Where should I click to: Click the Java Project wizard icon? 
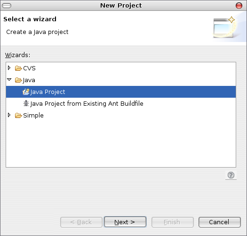[x=26, y=92]
